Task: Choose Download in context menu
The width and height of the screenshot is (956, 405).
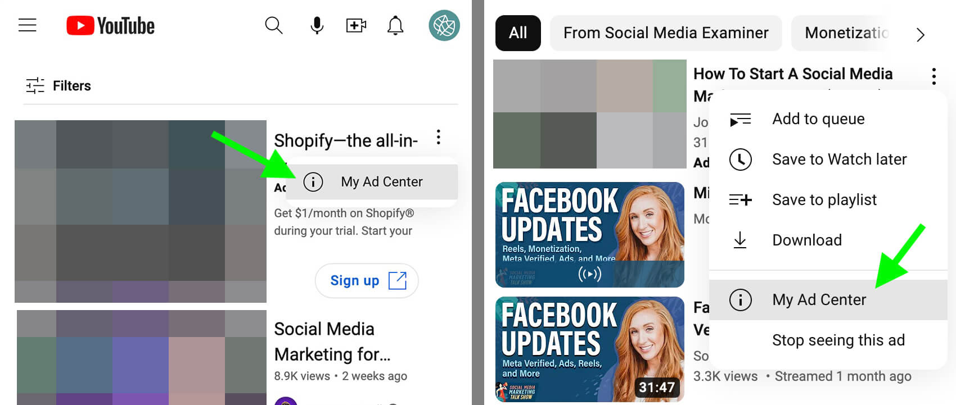Action: (x=828, y=240)
